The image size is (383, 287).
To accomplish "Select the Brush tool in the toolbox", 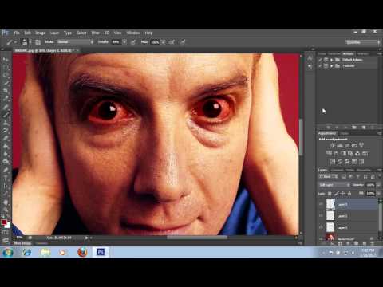I will [x=6, y=115].
